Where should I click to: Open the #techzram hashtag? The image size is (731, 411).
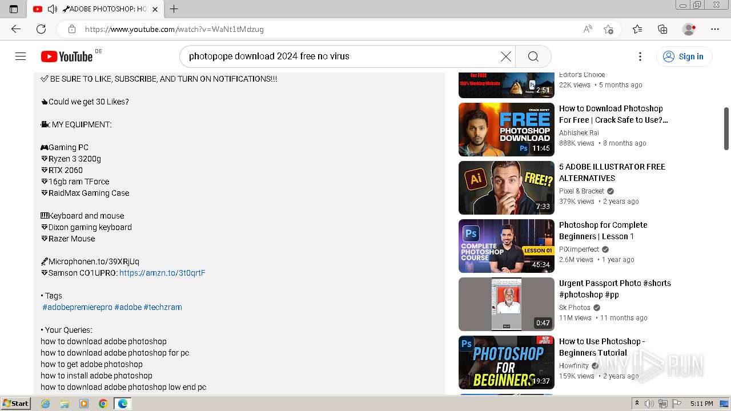163,307
